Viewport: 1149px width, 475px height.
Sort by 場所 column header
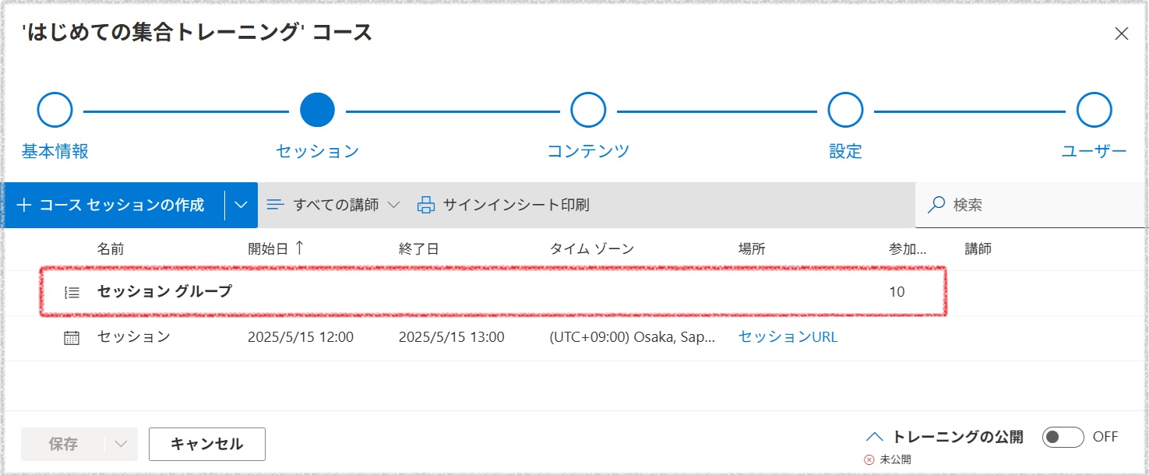pos(752,249)
